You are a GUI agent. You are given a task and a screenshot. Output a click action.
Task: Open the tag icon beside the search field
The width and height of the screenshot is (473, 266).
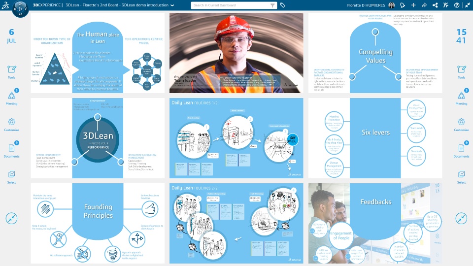tap(283, 5)
